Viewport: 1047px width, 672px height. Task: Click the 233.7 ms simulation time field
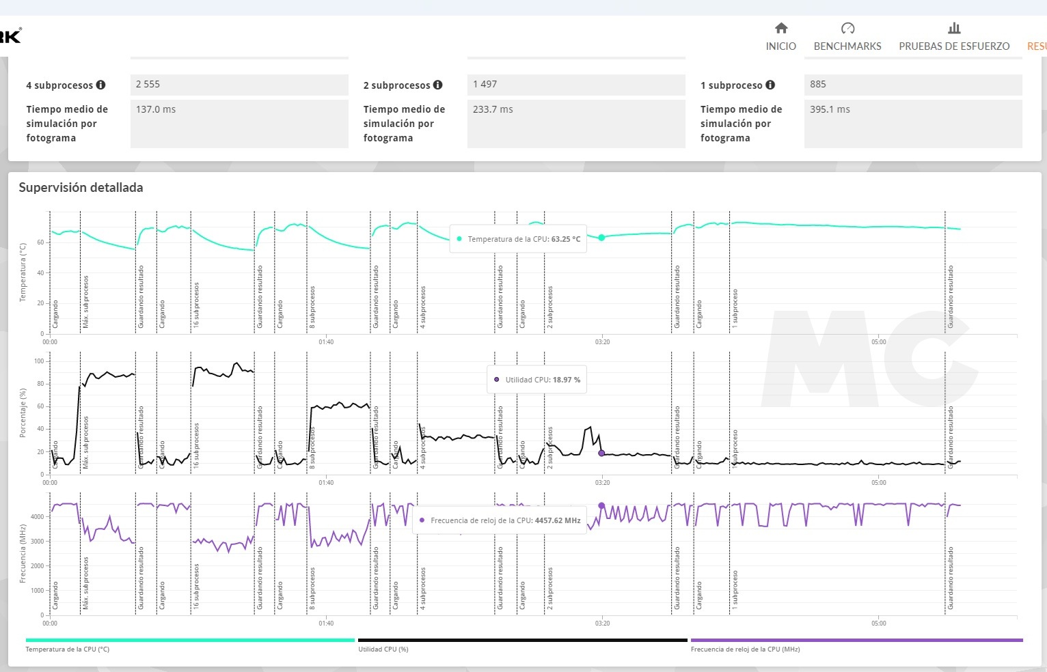pyautogui.click(x=576, y=124)
